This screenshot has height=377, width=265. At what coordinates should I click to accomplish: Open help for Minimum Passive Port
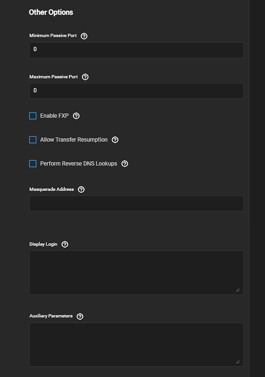(84, 36)
